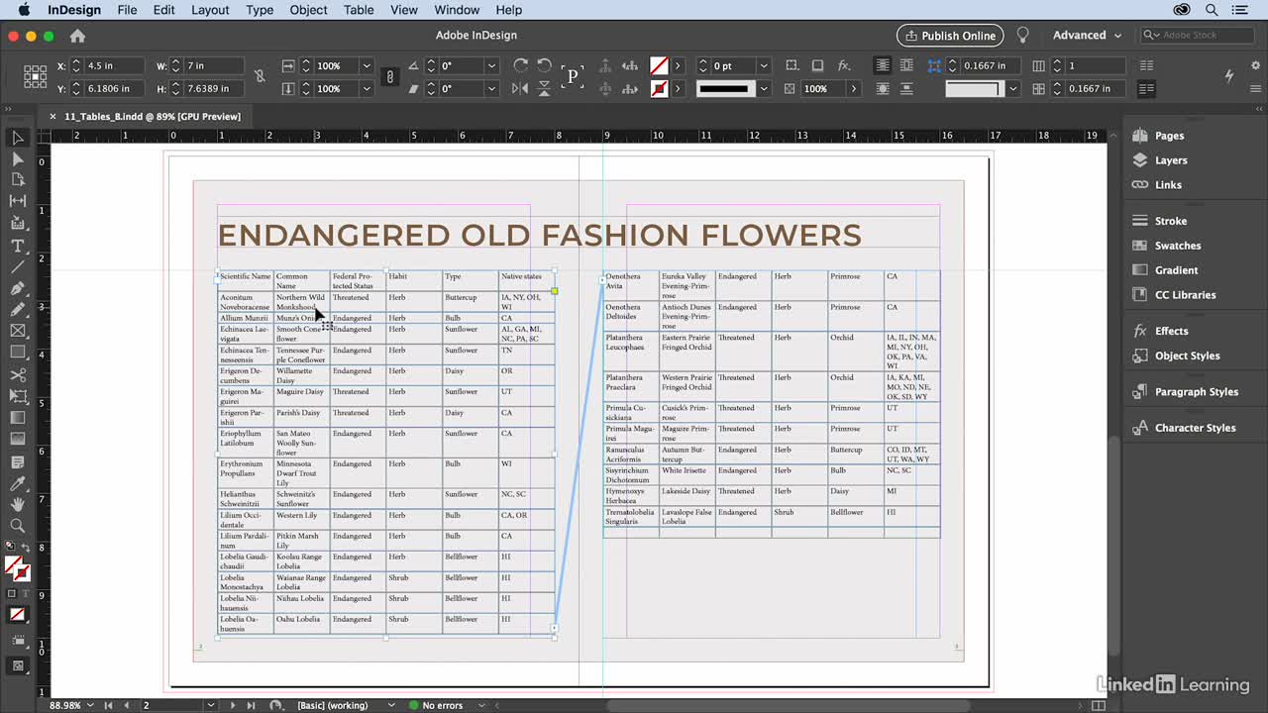Screen dimensions: 1268x713
Task: Select the Type tool
Action: coord(17,246)
